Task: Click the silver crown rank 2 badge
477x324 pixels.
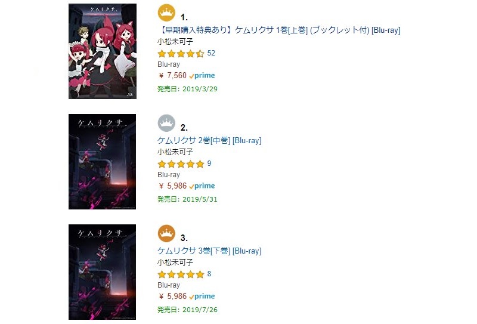Action: [x=166, y=124]
